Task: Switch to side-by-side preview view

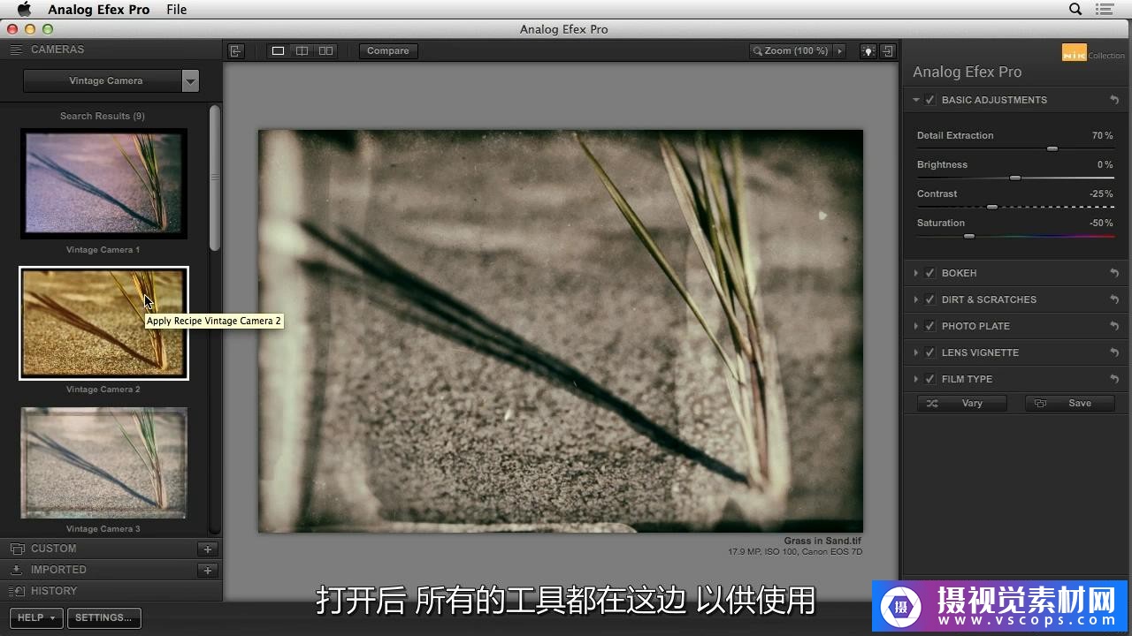Action: click(325, 51)
